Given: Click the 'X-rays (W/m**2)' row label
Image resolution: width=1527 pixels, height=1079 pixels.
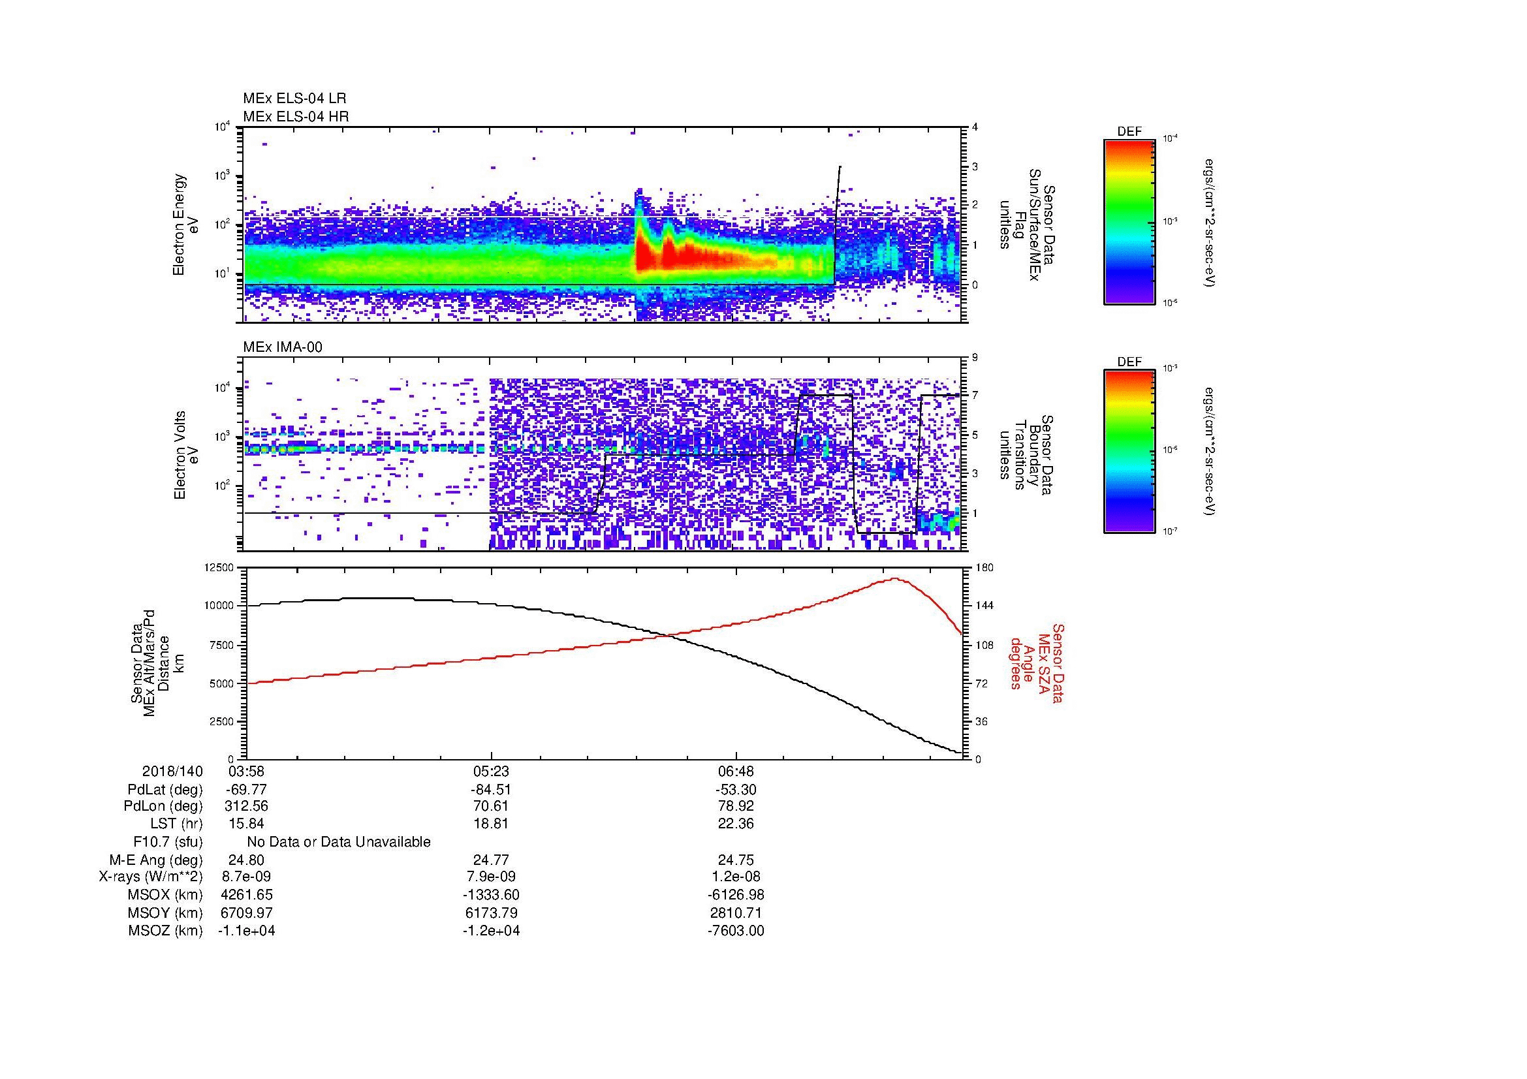Looking at the screenshot, I should pyautogui.click(x=151, y=877).
